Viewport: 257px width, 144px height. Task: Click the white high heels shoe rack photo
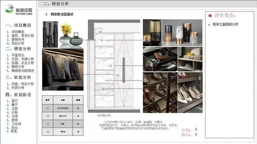click(x=189, y=92)
